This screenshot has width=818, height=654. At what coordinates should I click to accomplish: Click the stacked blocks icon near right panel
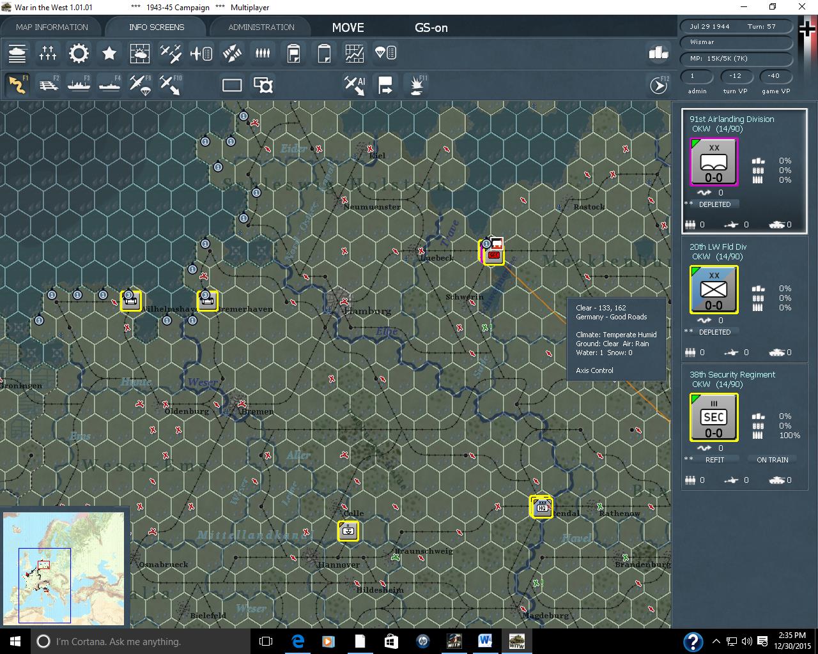coord(658,53)
